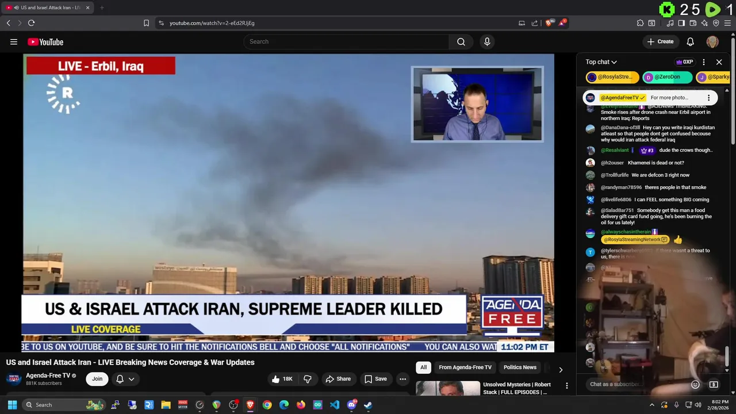Open pinned message options menu
Image resolution: width=736 pixels, height=414 pixels.
pos(708,98)
